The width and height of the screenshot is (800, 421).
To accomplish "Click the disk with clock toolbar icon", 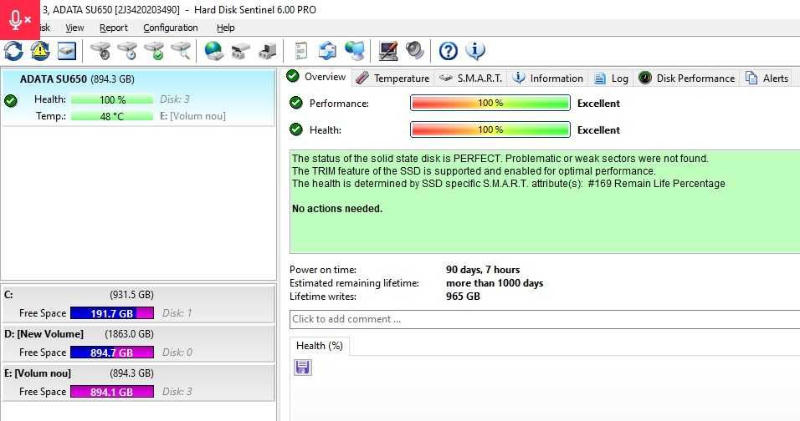I will (127, 51).
